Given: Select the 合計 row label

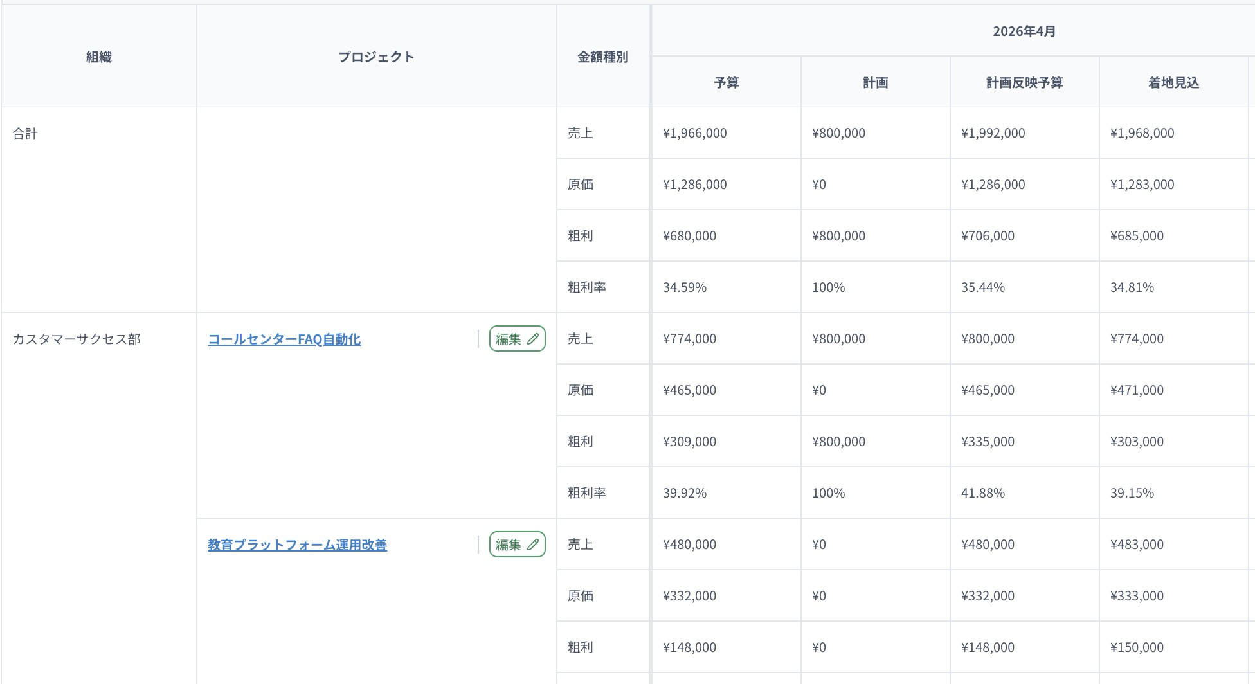Looking at the screenshot, I should tap(25, 133).
